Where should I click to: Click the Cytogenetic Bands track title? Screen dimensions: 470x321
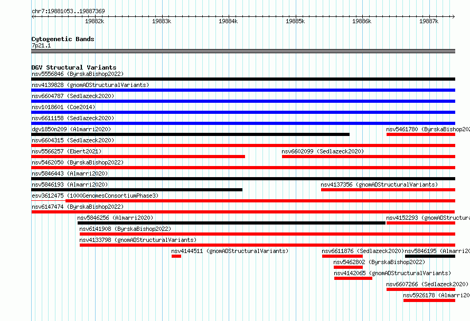click(63, 39)
